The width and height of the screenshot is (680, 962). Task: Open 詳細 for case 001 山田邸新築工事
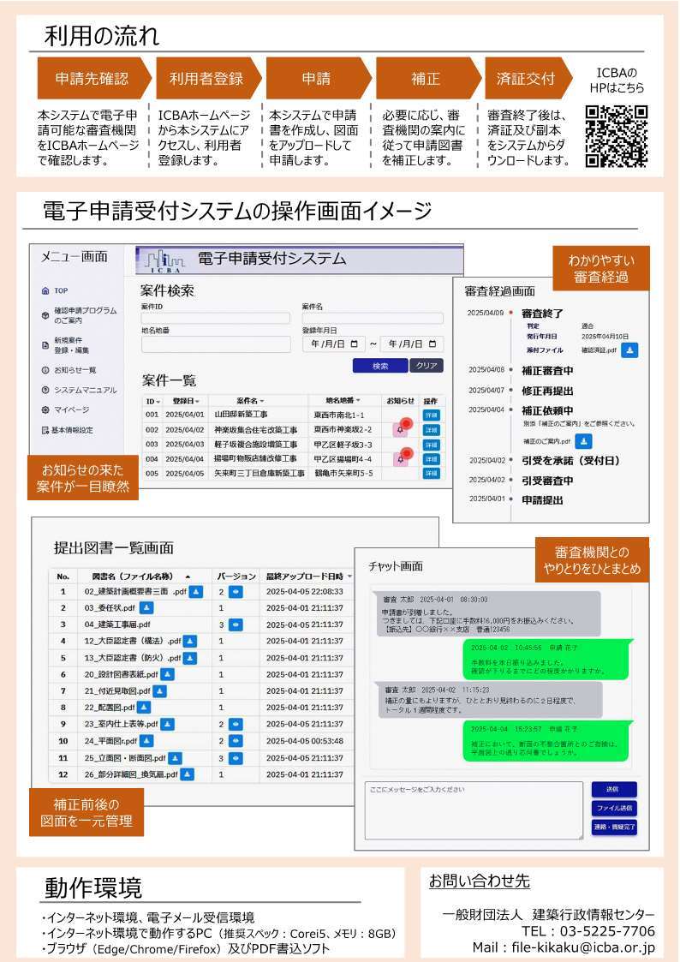[x=431, y=415]
